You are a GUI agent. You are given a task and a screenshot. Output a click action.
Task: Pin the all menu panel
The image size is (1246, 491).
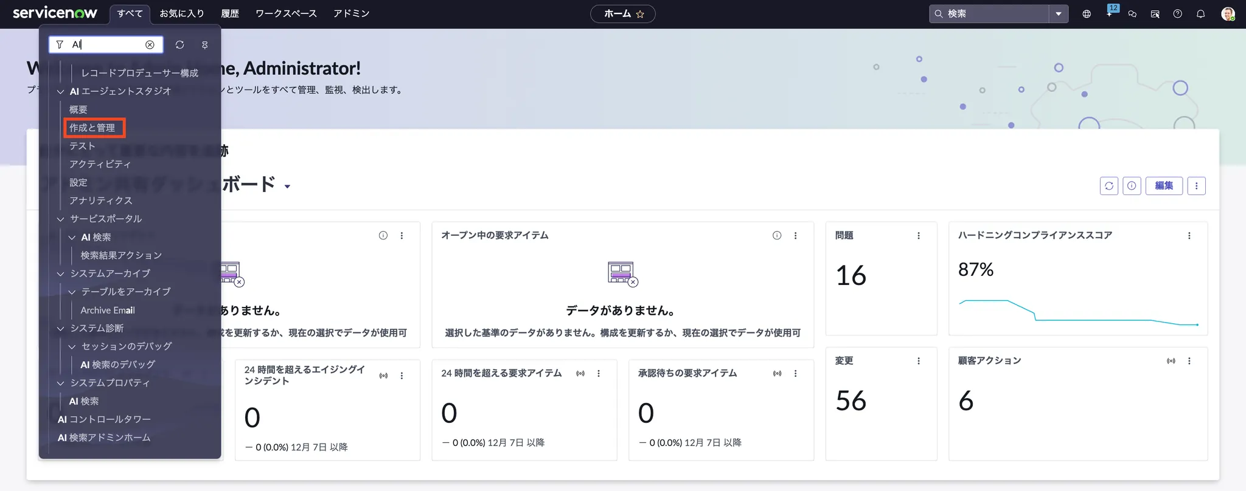coord(204,44)
